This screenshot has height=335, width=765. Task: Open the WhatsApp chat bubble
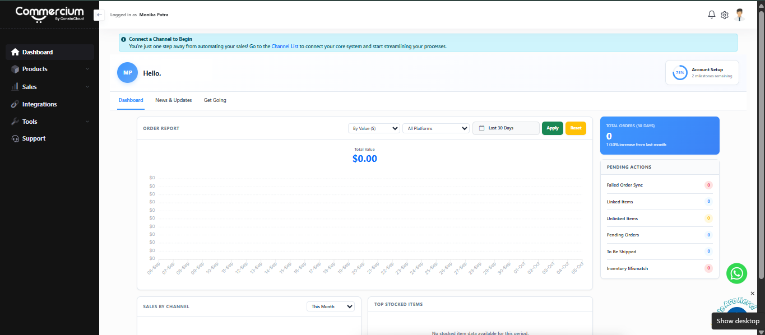click(736, 273)
